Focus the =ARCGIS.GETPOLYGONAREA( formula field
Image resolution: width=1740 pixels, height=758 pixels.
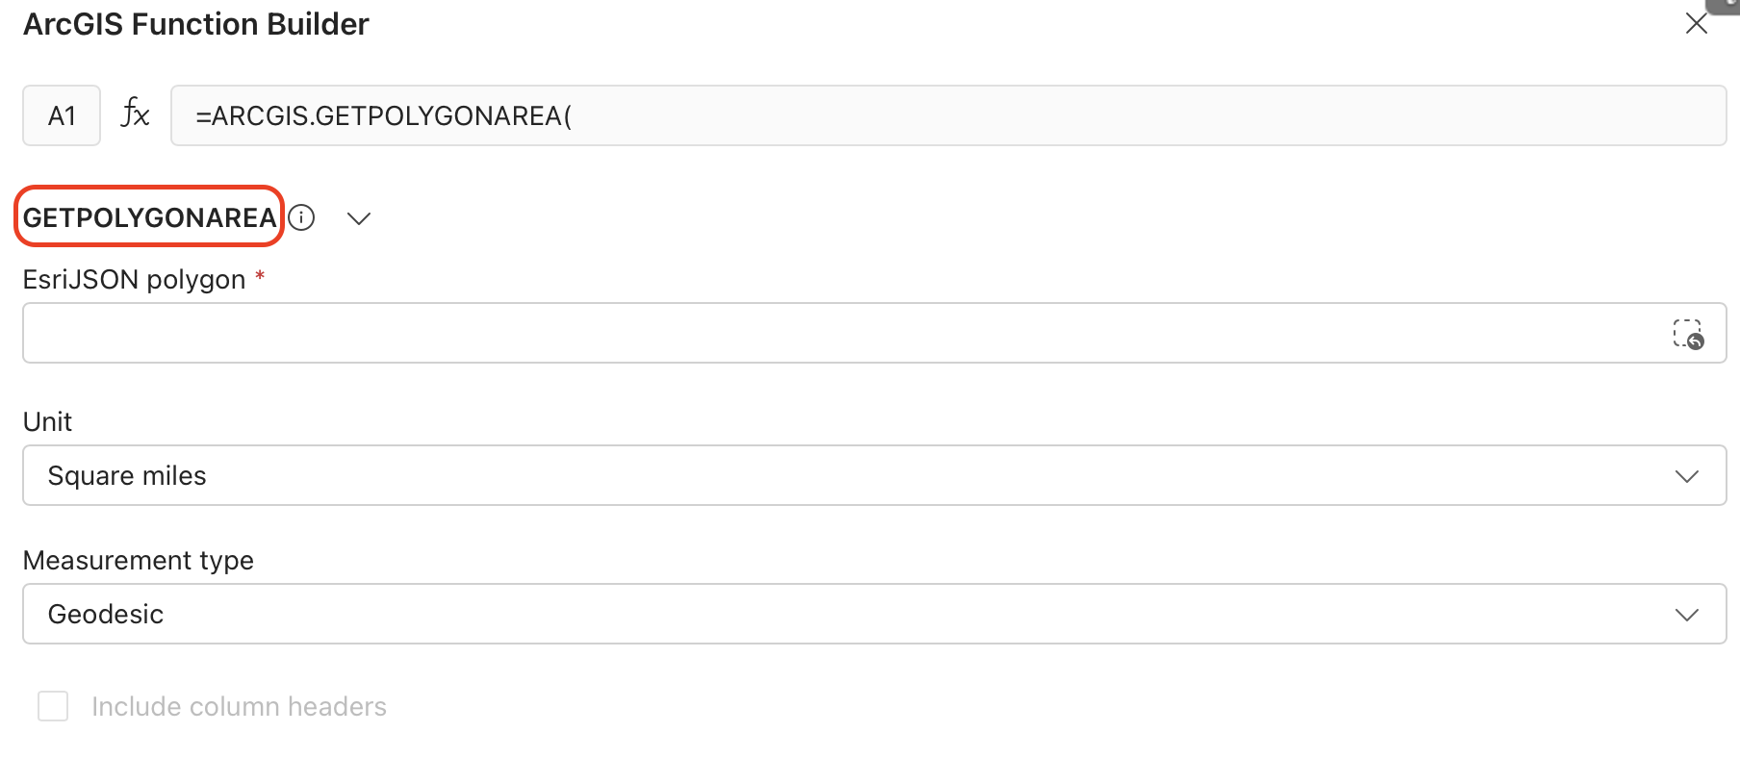tap(947, 115)
